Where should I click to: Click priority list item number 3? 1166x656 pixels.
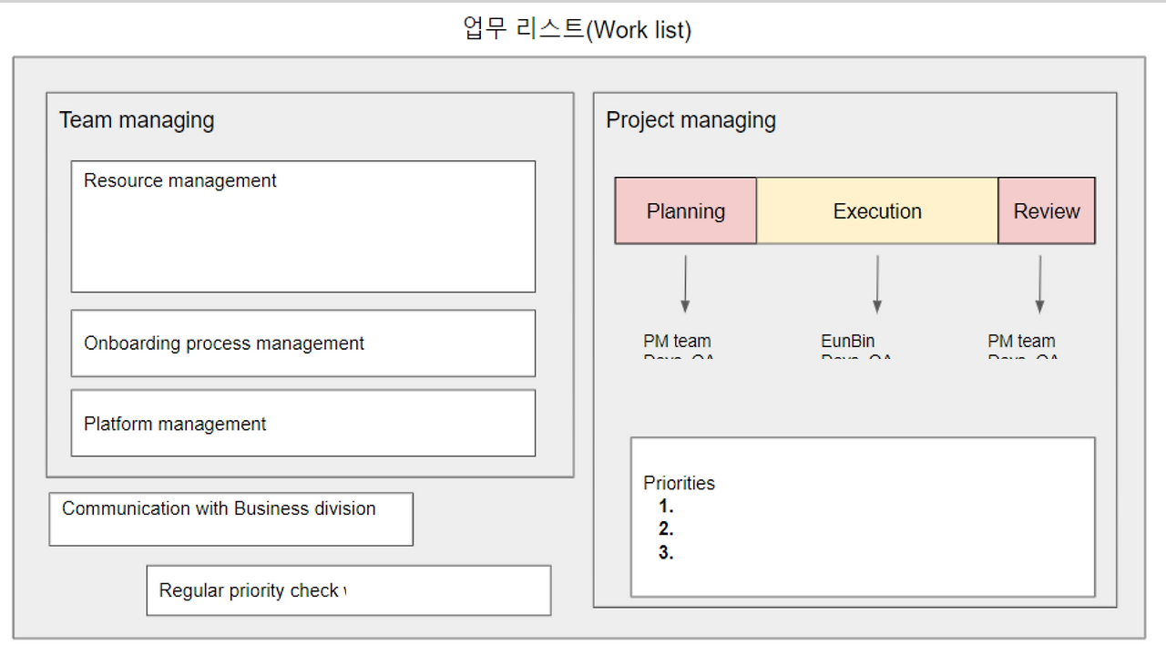click(x=666, y=552)
